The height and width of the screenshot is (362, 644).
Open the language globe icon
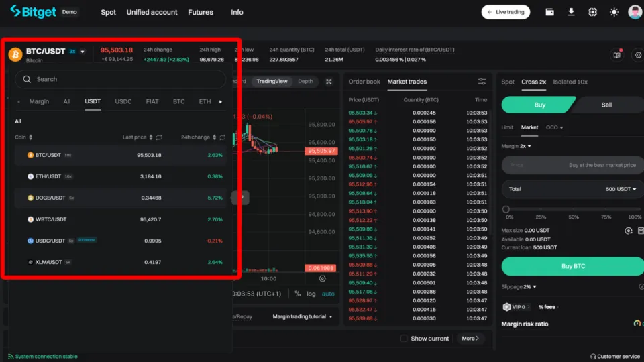[x=592, y=12]
